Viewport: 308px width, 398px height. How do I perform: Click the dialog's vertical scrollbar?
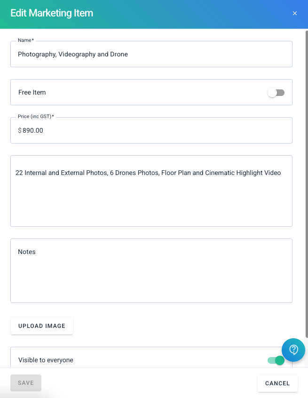(307, 184)
